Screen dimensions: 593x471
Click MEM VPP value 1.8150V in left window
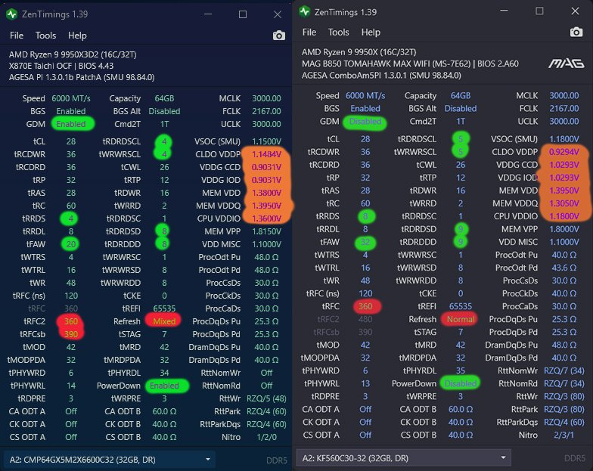tap(266, 231)
